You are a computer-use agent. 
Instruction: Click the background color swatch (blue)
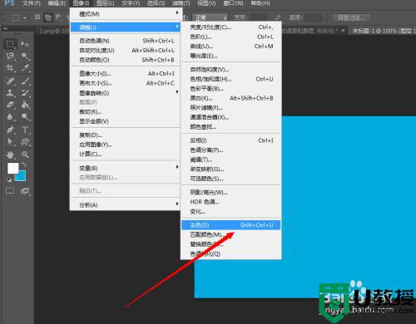[22, 177]
